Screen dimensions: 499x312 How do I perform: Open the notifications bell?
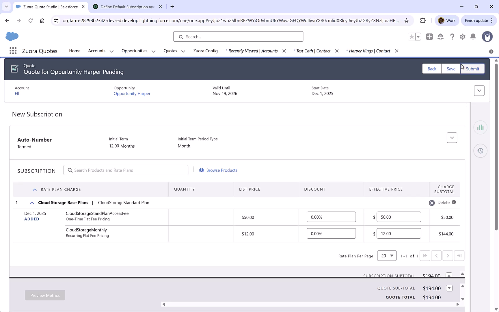tap(473, 37)
